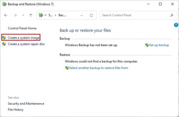The height and width of the screenshot is (117, 179).
Task: Click the 'Back up or restore your files' heading
Action: pos(85,30)
